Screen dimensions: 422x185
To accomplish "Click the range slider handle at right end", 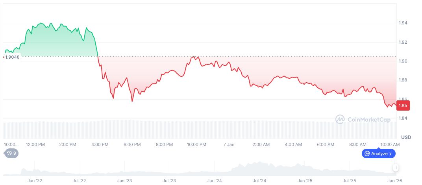I will tap(396, 168).
